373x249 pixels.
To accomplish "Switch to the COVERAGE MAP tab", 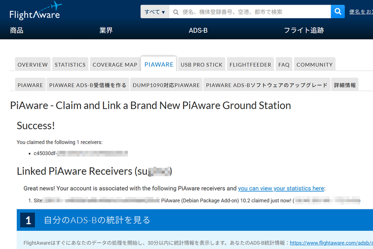I will [115, 64].
